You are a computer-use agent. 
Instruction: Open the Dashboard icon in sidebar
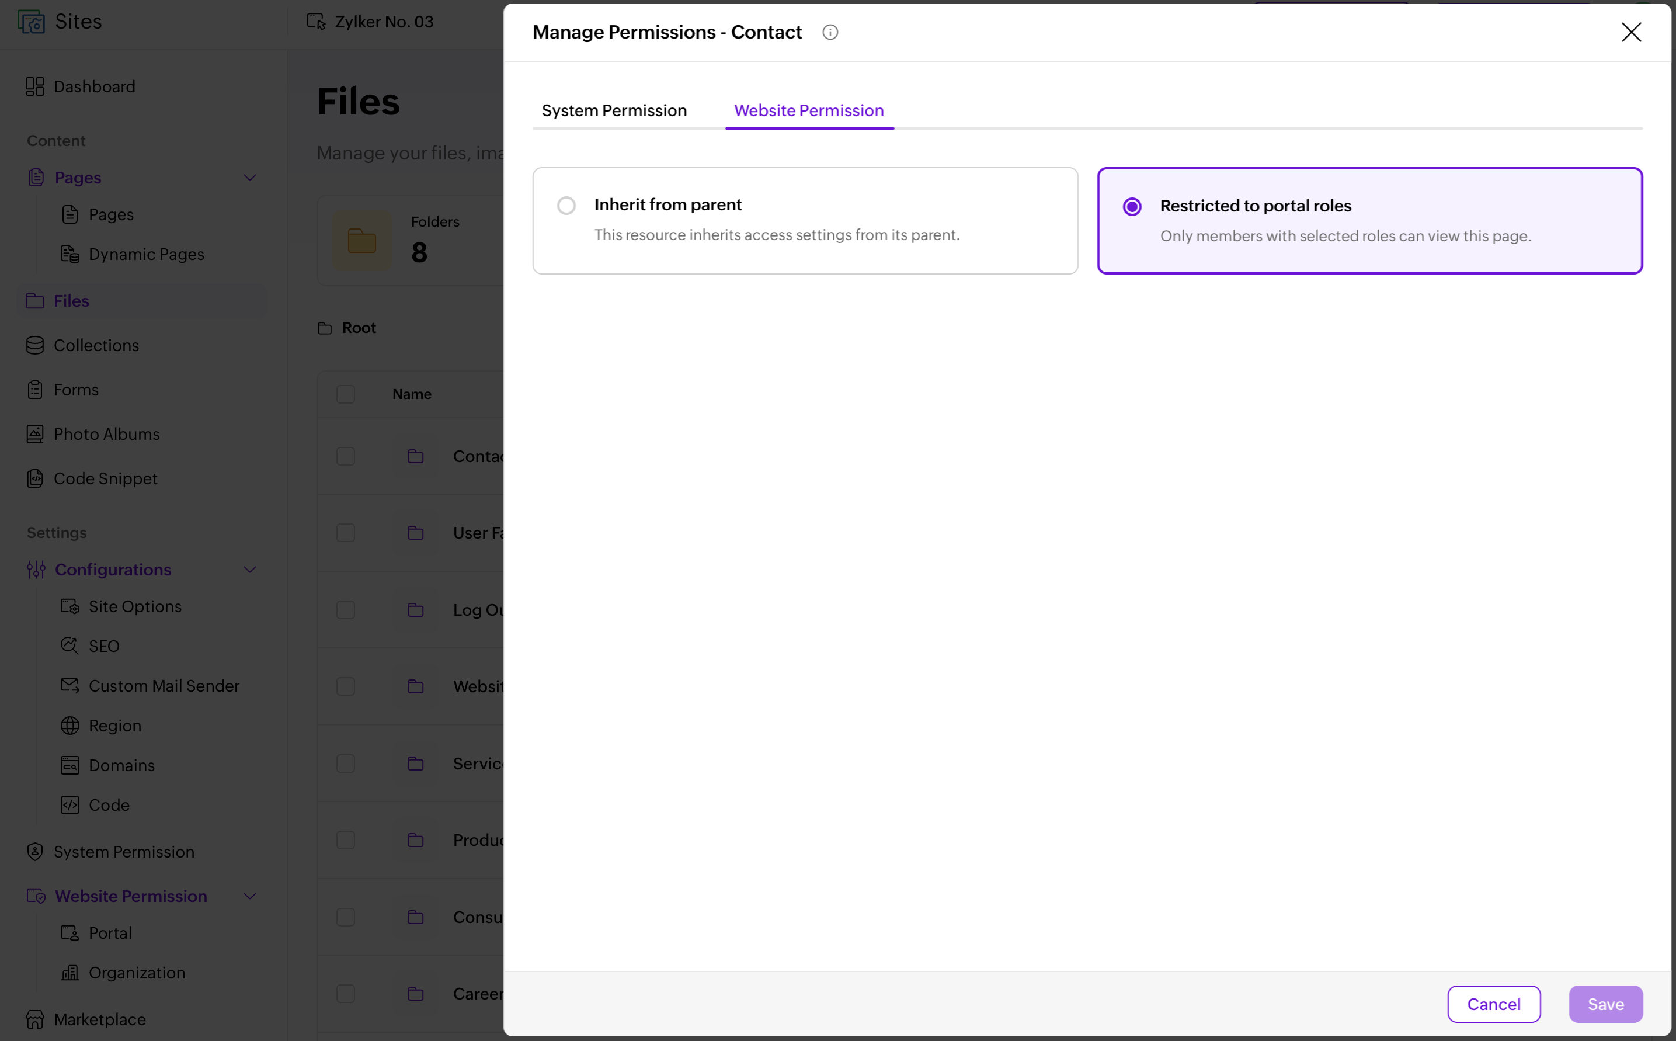point(35,86)
